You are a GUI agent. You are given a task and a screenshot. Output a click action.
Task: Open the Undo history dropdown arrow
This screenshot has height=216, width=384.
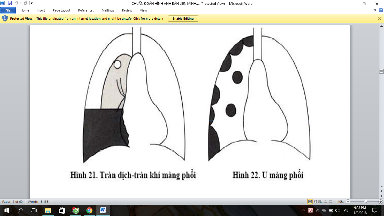pos(20,3)
